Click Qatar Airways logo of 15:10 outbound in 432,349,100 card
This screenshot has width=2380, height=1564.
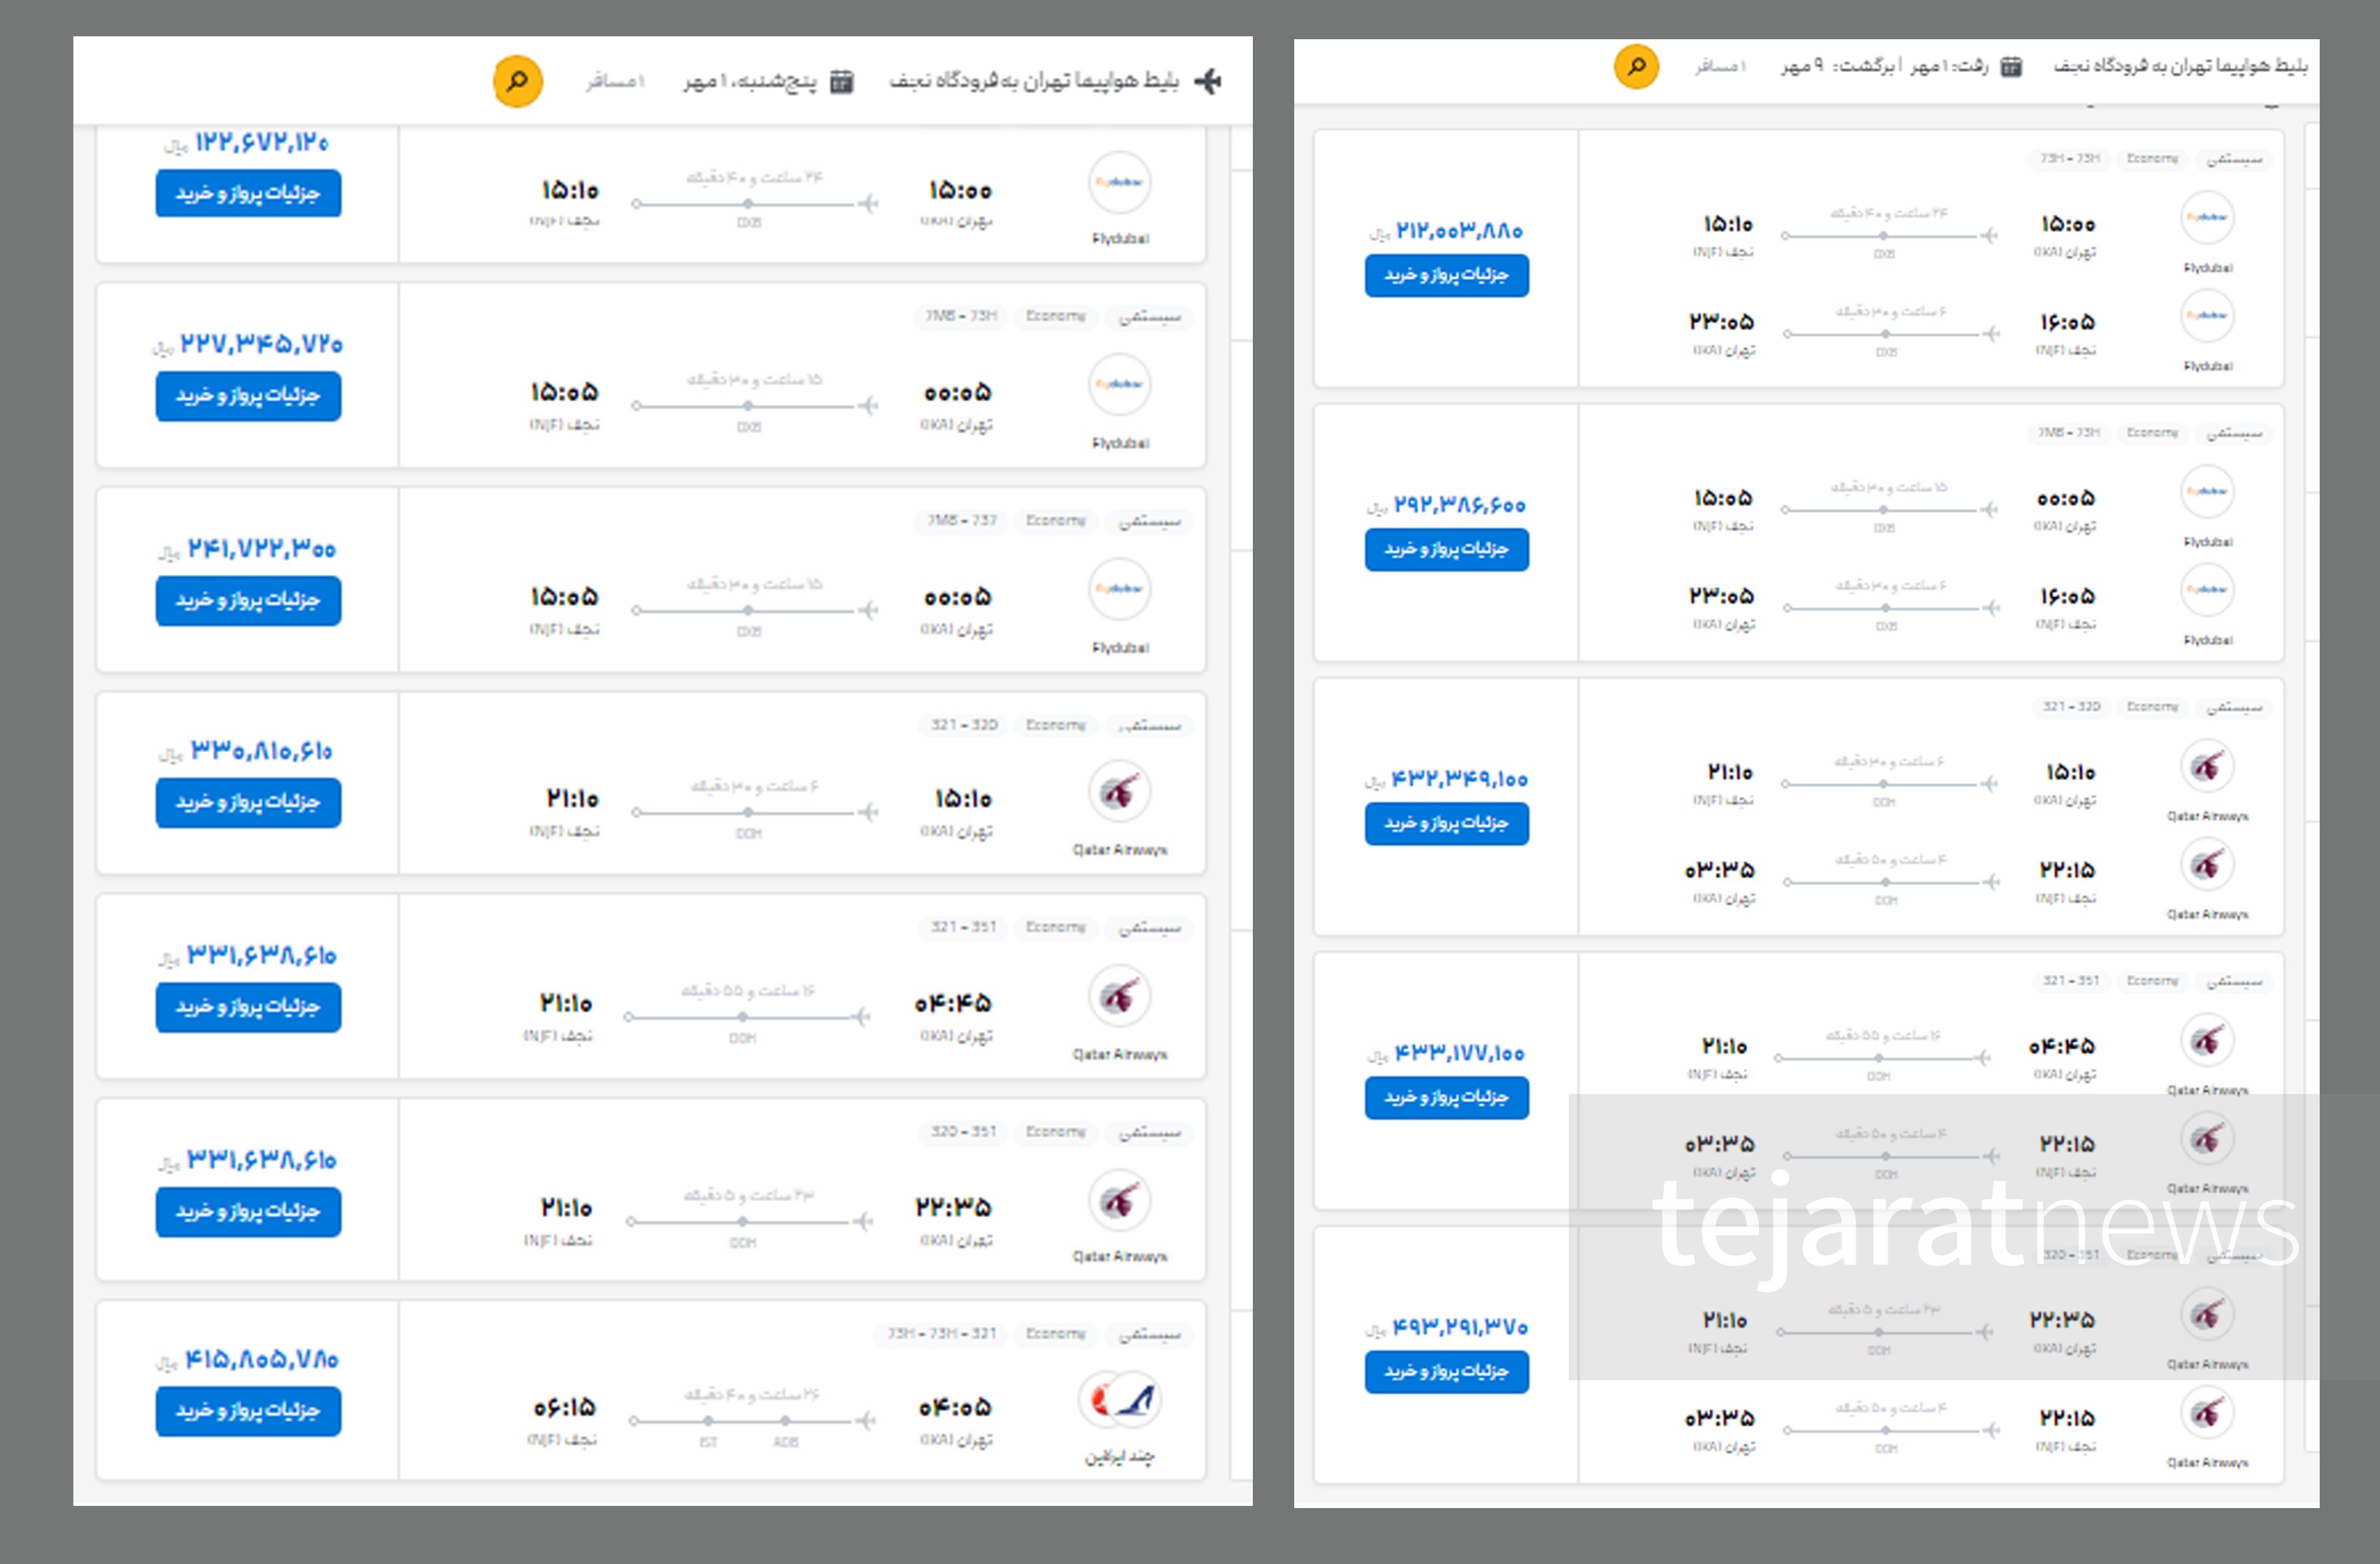click(x=2207, y=766)
